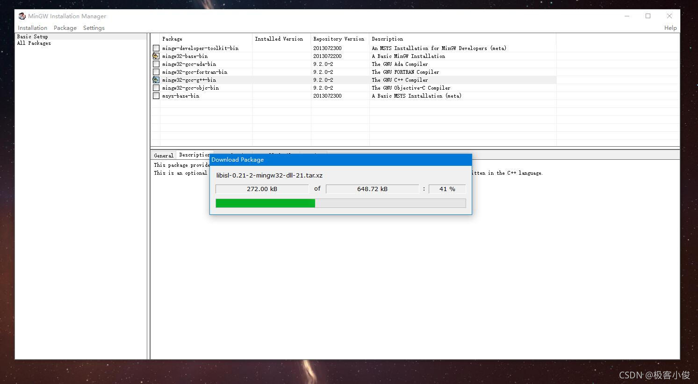Click the Repository Version column header

click(x=340, y=39)
